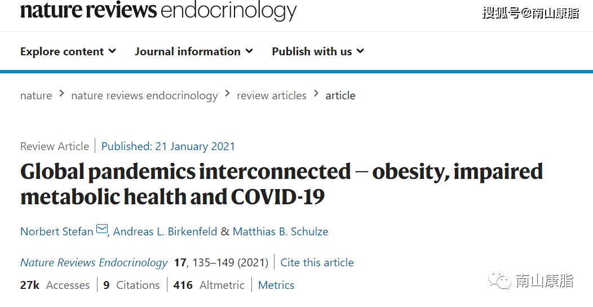Select review articles breadcrumb link
The height and width of the screenshot is (307, 593).
pos(272,95)
